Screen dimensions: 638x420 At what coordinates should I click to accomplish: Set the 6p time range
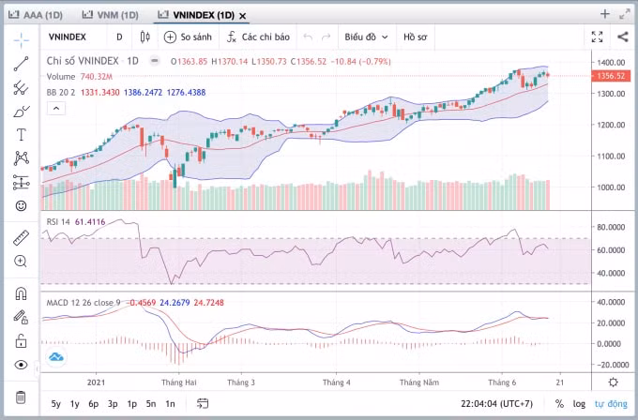click(94, 404)
